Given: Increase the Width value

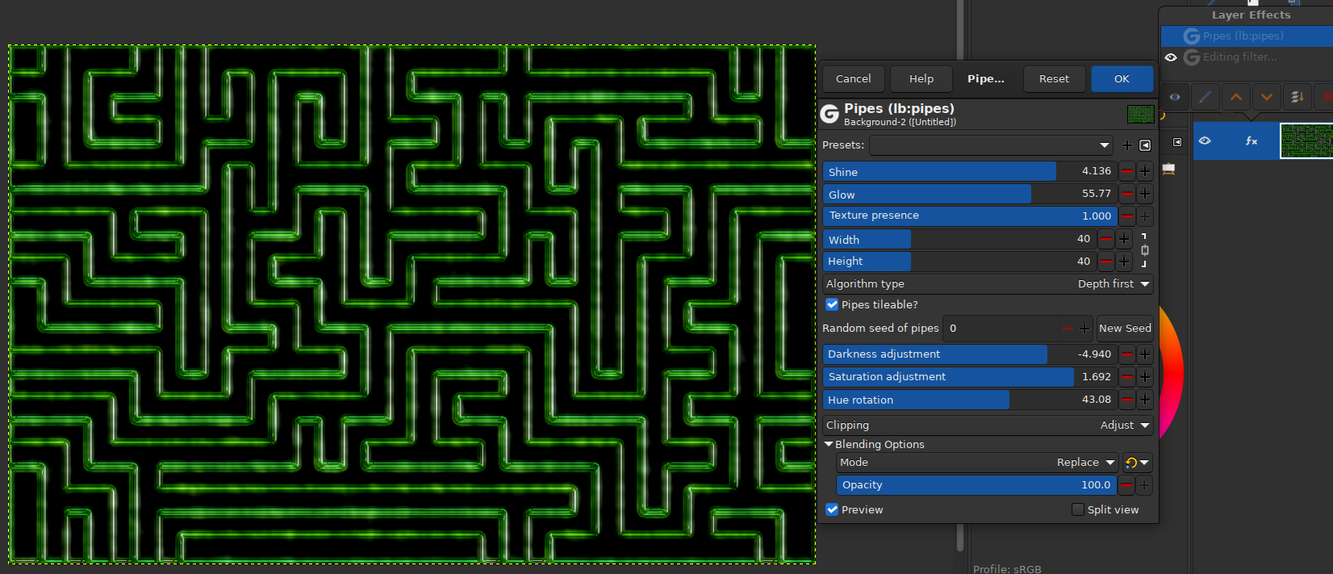Looking at the screenshot, I should (x=1123, y=239).
